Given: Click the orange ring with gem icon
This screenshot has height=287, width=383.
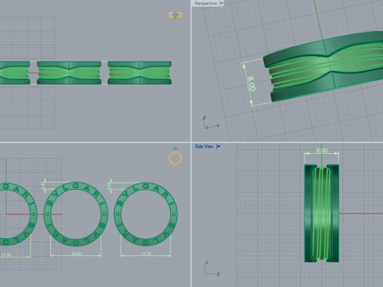Looking at the screenshot, I should pos(176,156).
